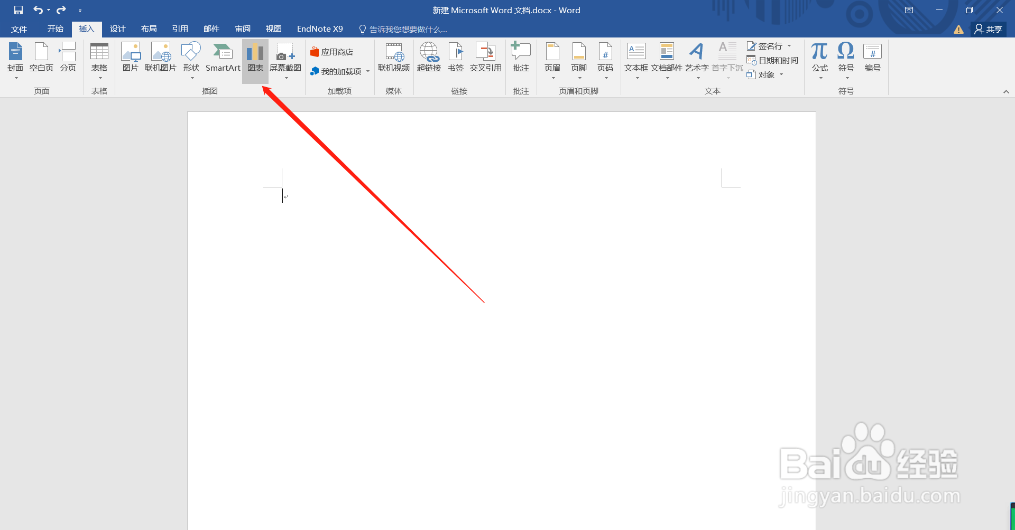The width and height of the screenshot is (1015, 530).
Task: Open 文档部件 quick parts
Action: 667,61
